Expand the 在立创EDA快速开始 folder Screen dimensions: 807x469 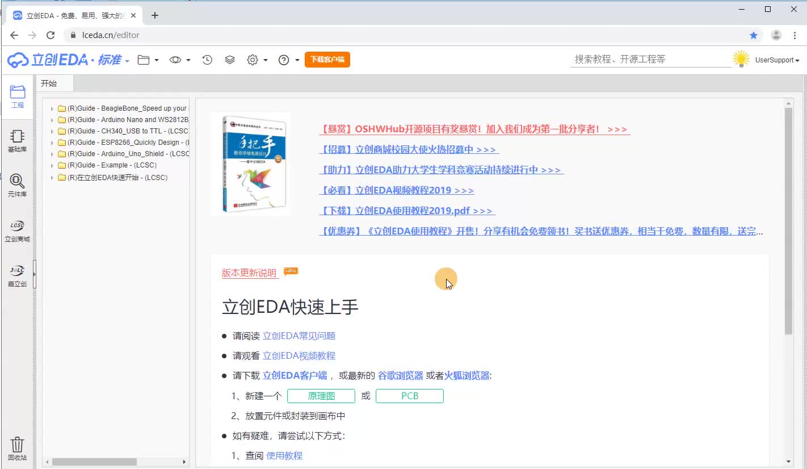pos(52,178)
